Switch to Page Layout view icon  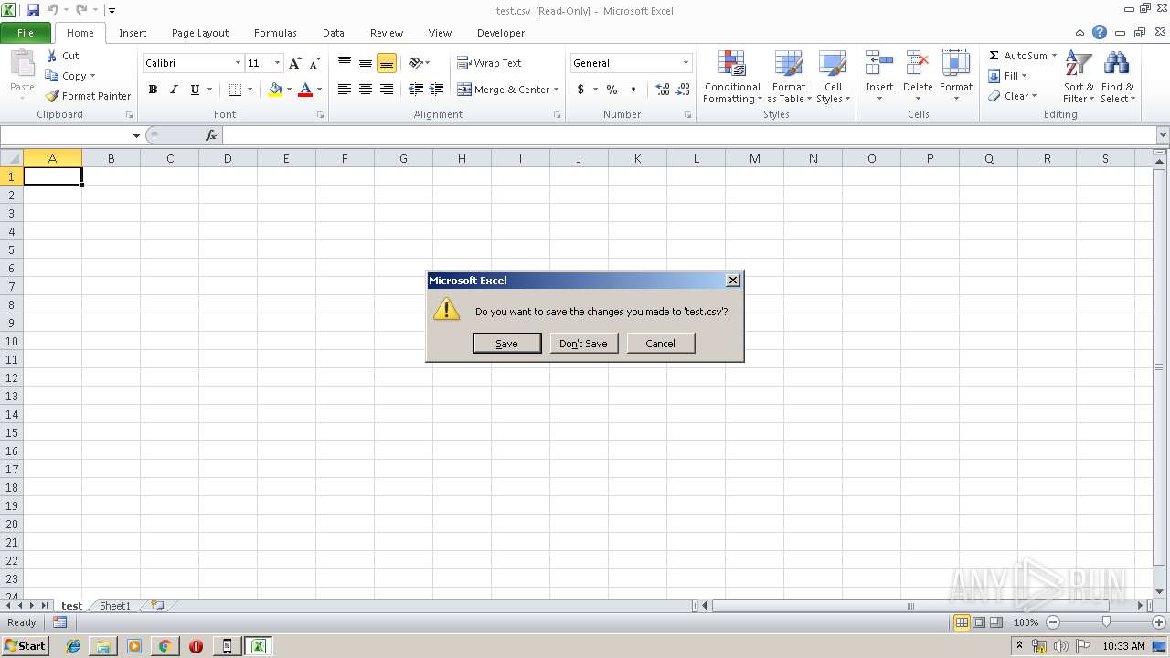coord(979,622)
